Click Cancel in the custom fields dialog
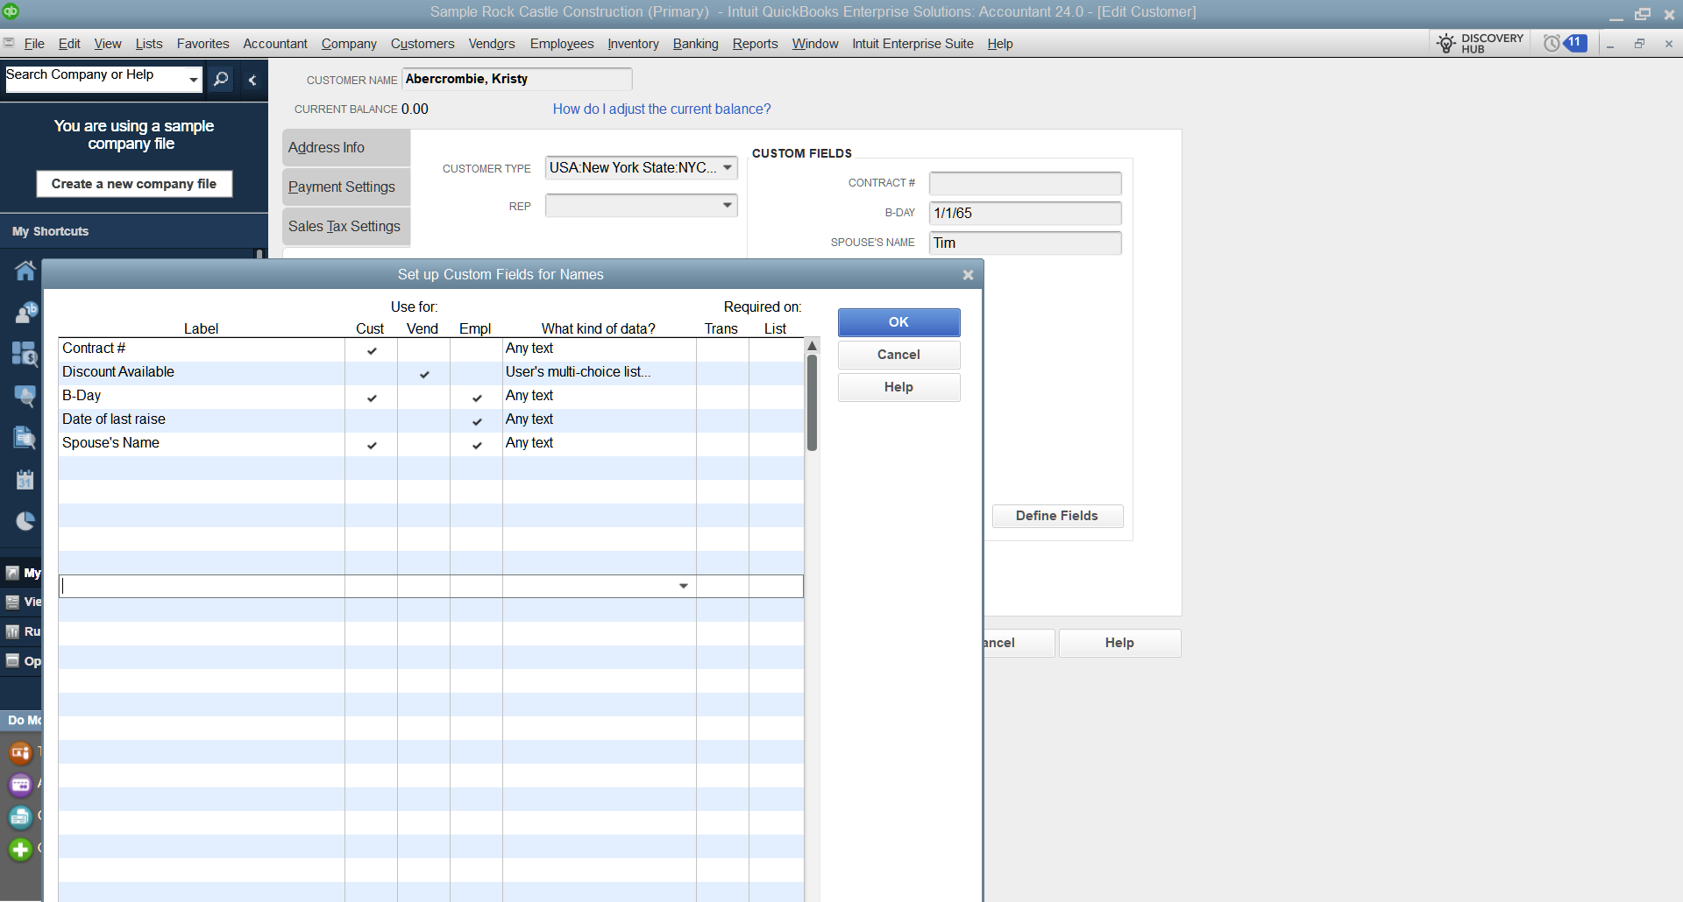Viewport: 1683px width, 902px height. (x=899, y=355)
